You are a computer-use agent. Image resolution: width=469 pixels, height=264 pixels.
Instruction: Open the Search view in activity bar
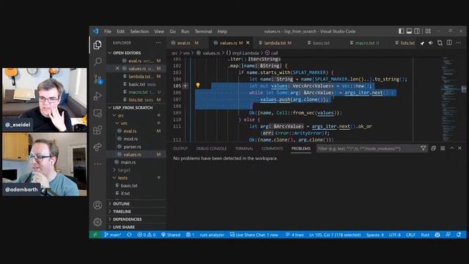97,62
